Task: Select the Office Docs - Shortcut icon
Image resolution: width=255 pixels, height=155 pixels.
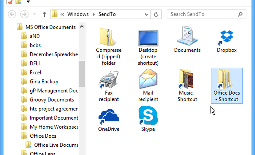Action: point(227,86)
